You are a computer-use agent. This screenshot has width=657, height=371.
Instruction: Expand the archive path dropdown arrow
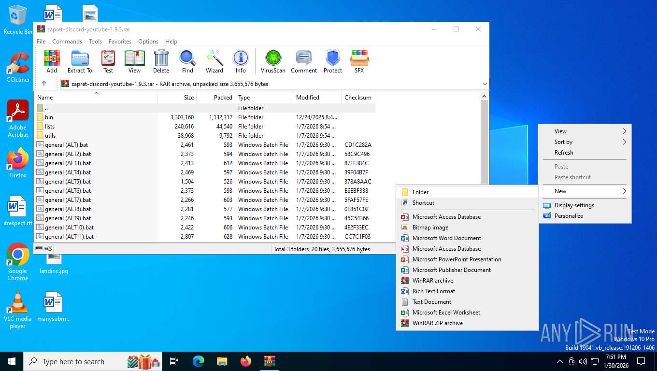click(485, 84)
